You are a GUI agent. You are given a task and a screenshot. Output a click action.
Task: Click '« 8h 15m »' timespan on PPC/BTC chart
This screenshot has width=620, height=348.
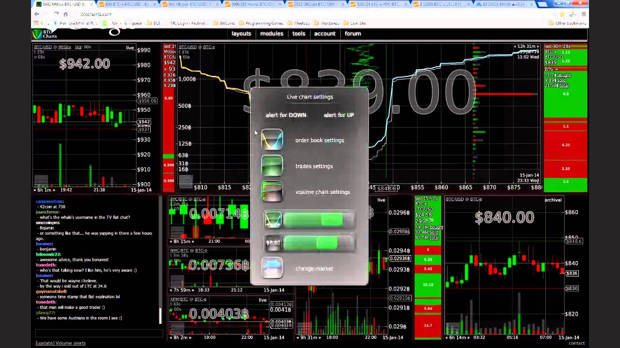[182, 241]
